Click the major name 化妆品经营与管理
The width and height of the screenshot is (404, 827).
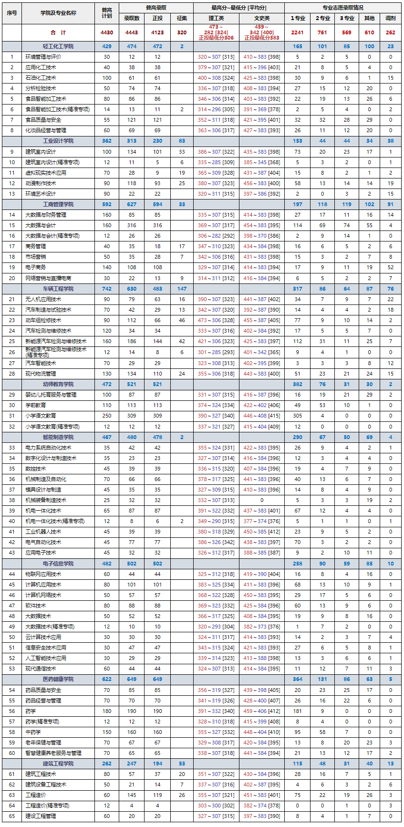pos(46,130)
